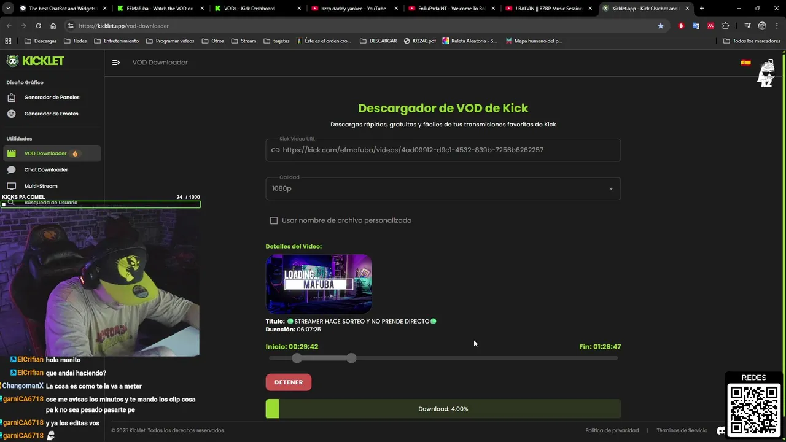
Task: Open the user avatar menu
Action: pyautogui.click(x=766, y=73)
